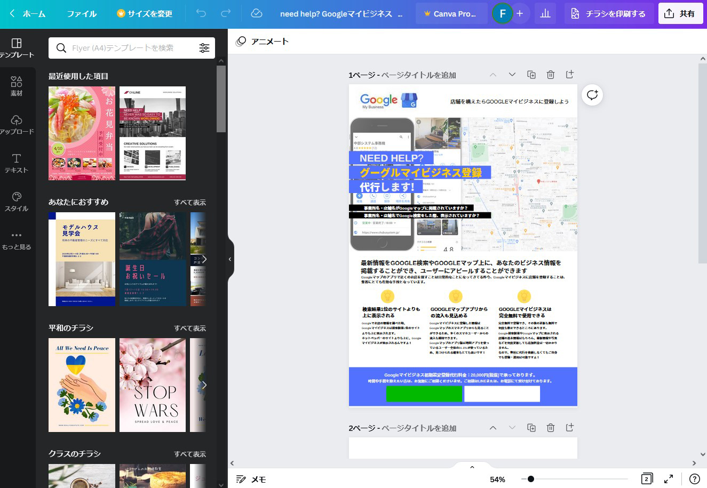Open the モデルハウス見学会 template thumbnail
707x488 pixels.
coord(82,259)
